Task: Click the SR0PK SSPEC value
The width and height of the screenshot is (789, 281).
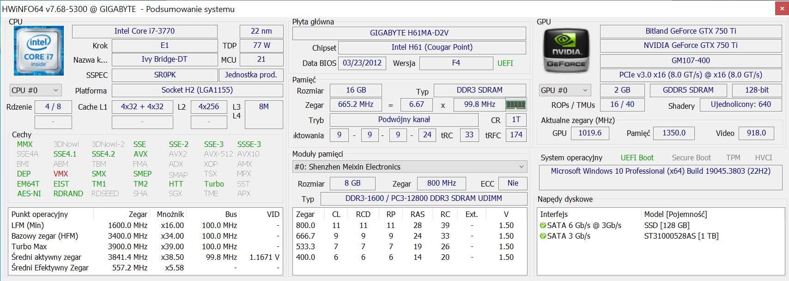Action: click(165, 75)
